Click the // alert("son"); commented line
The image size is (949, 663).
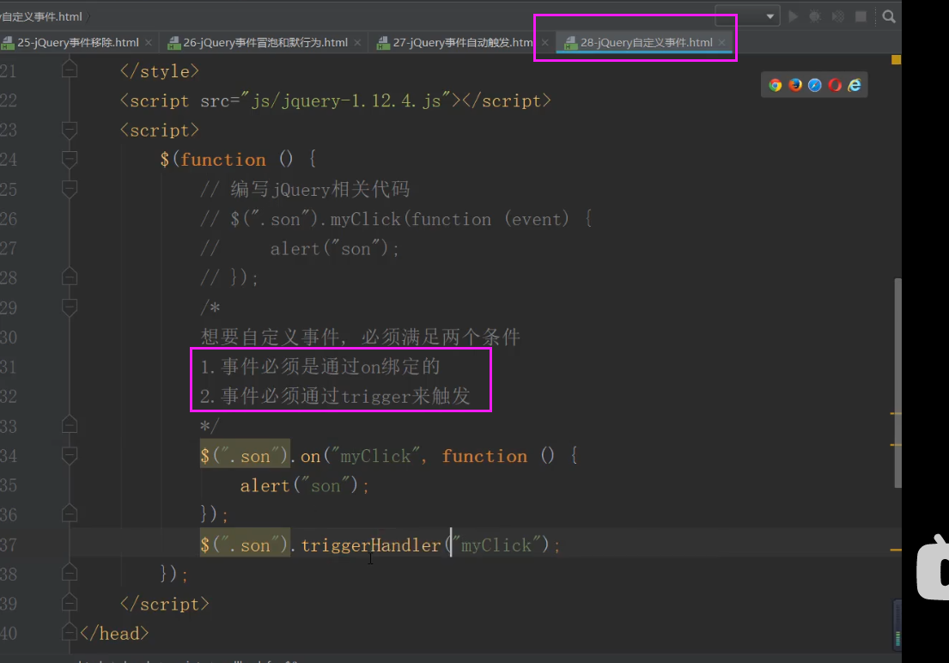pos(300,248)
